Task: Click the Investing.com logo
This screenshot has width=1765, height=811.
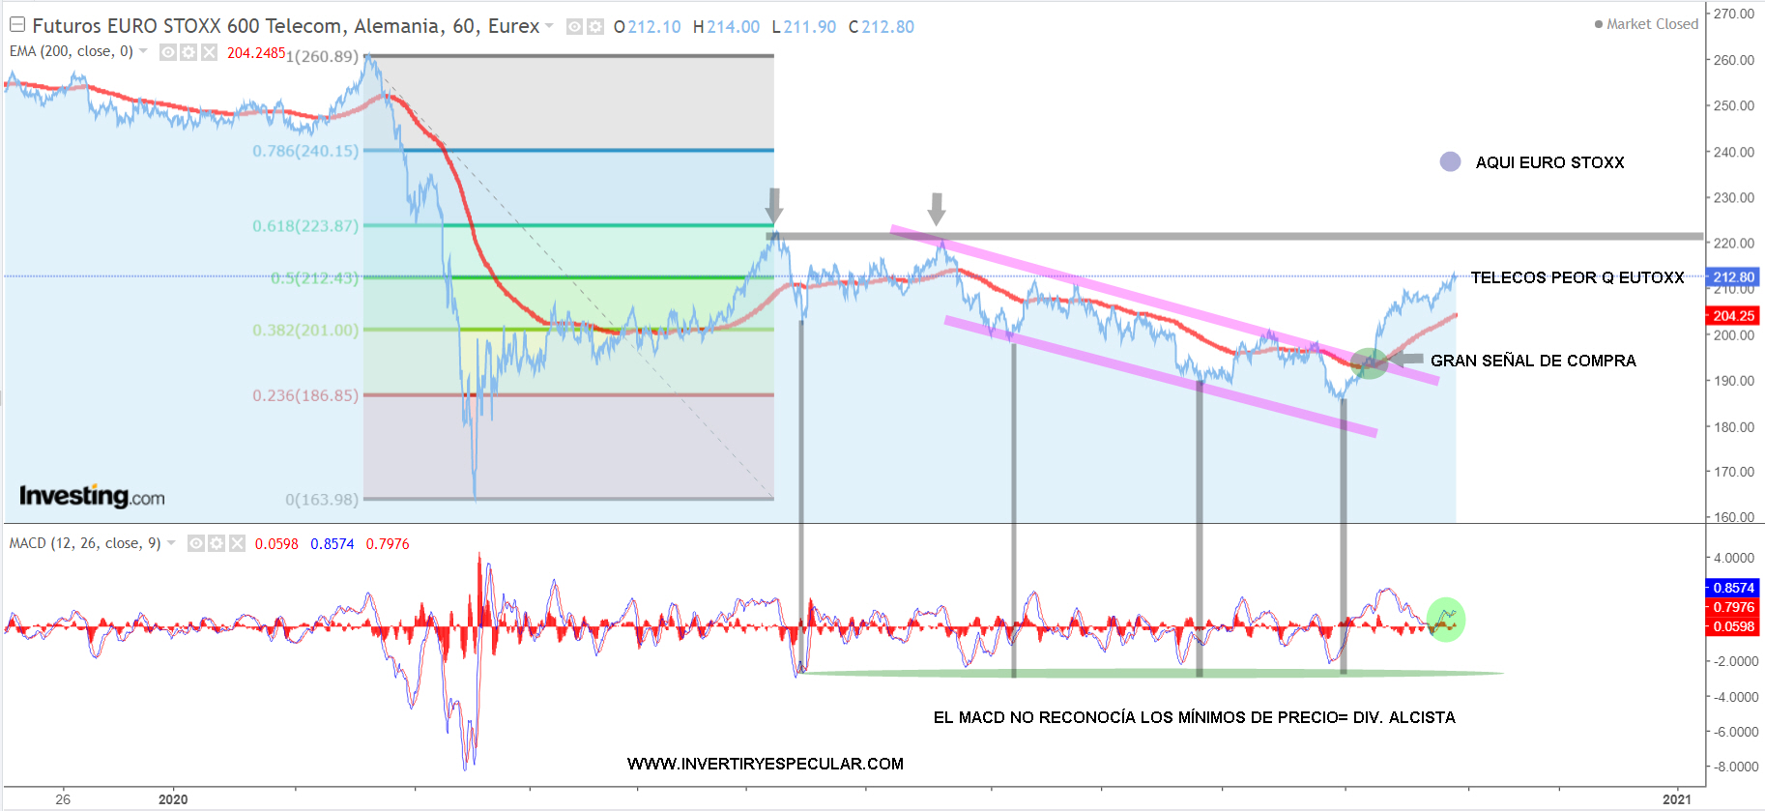Action: click(92, 496)
